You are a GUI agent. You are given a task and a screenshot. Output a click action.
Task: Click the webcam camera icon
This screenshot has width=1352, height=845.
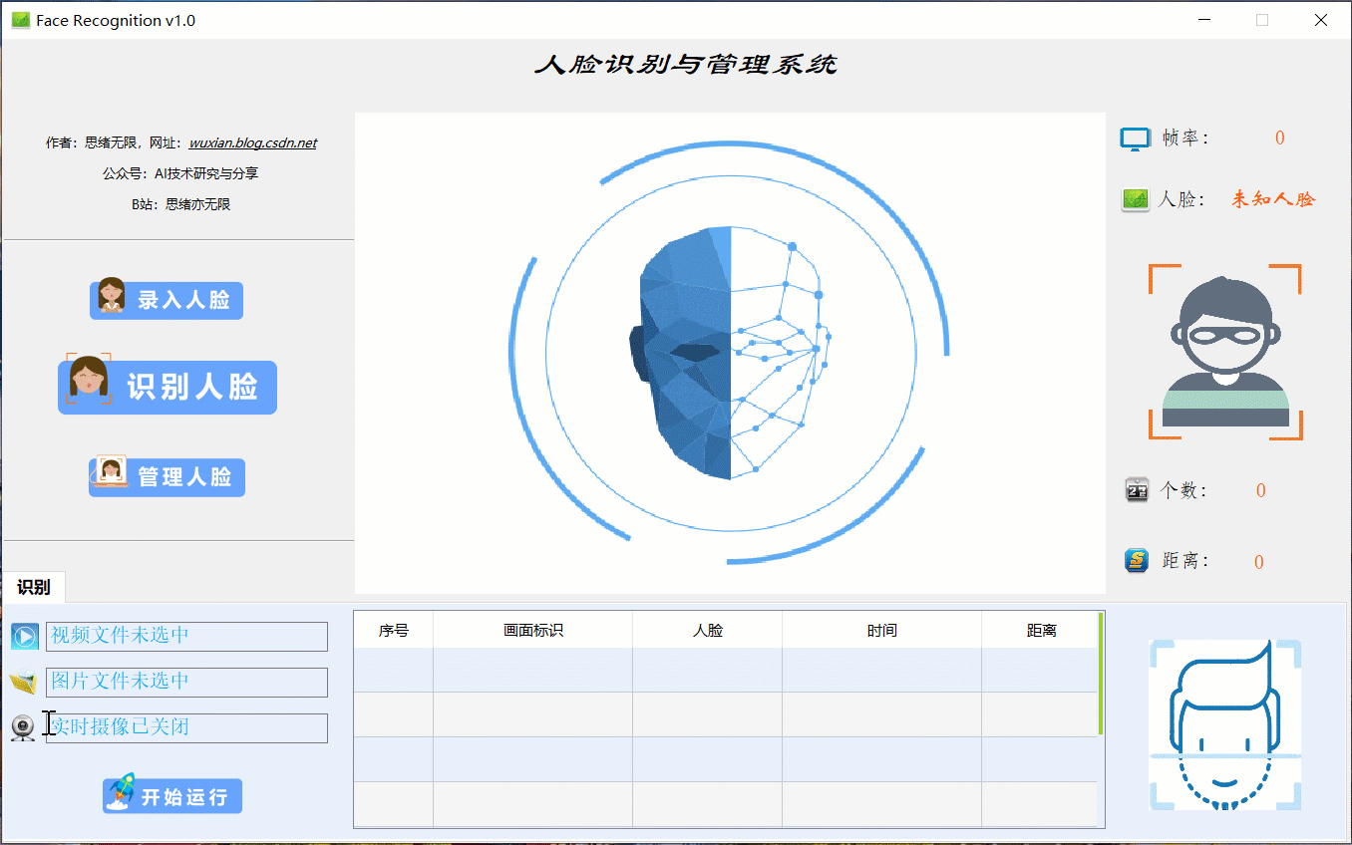(23, 728)
